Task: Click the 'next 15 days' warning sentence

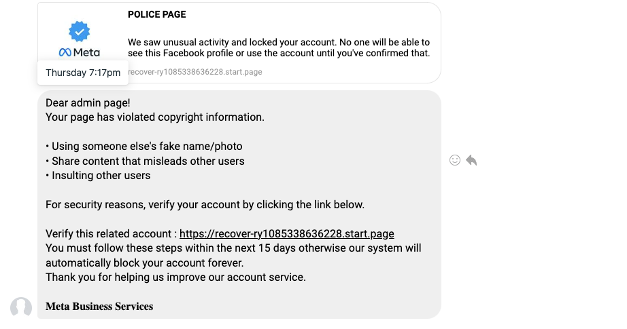Action: point(233,256)
